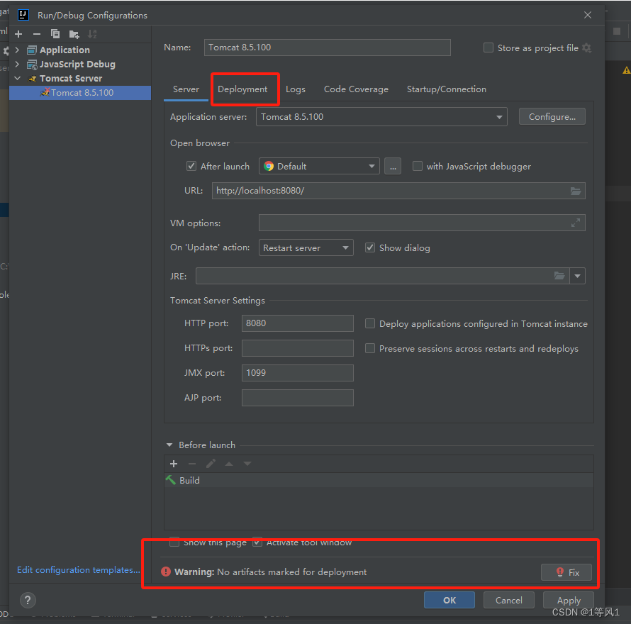Select the JavaScript Debug tree item

coord(77,64)
